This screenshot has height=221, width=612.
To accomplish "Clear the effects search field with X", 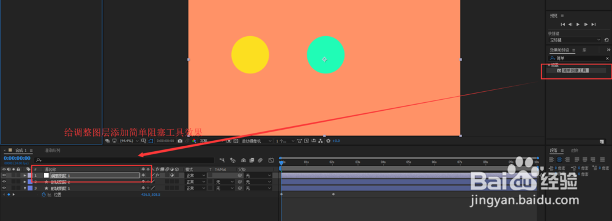I will (x=607, y=58).
